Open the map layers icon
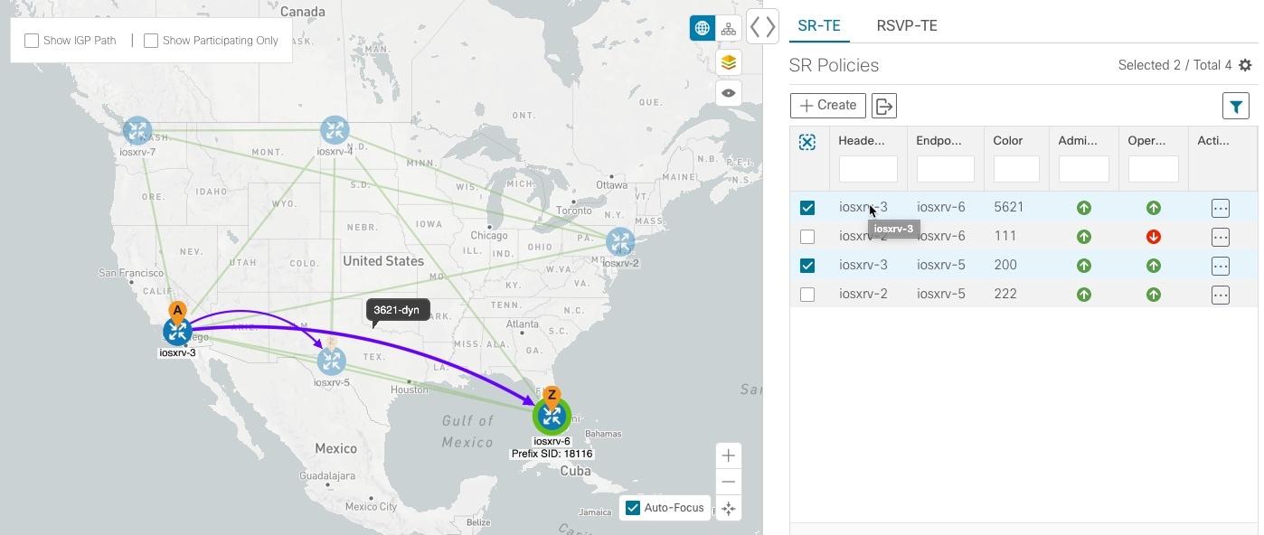 (x=729, y=62)
